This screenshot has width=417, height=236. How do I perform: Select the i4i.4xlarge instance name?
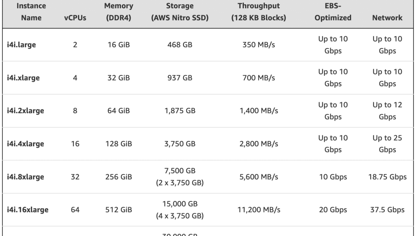click(25, 143)
